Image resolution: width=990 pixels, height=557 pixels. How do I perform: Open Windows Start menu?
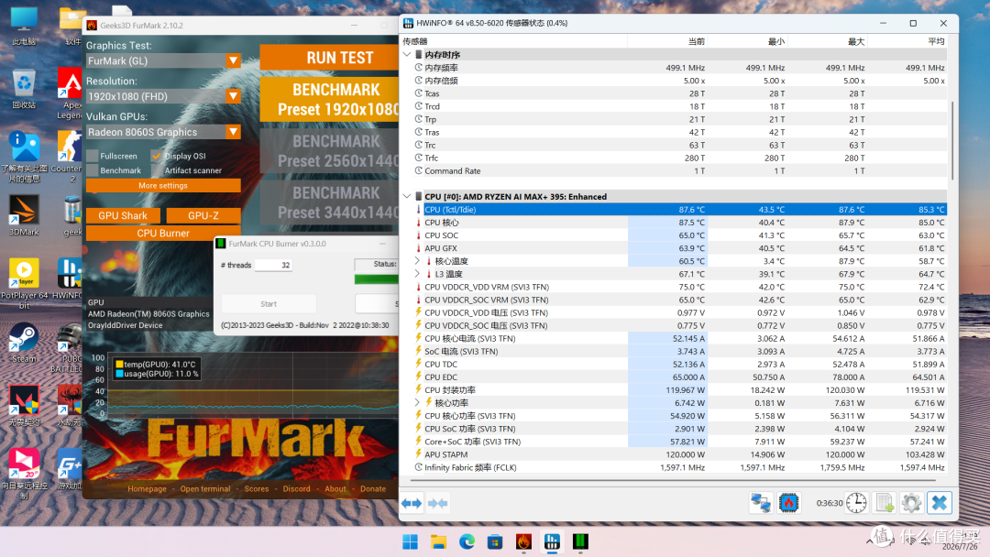pos(411,541)
